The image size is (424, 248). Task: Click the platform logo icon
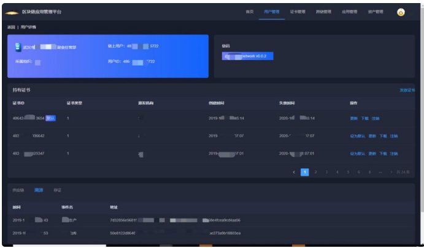[x=12, y=12]
